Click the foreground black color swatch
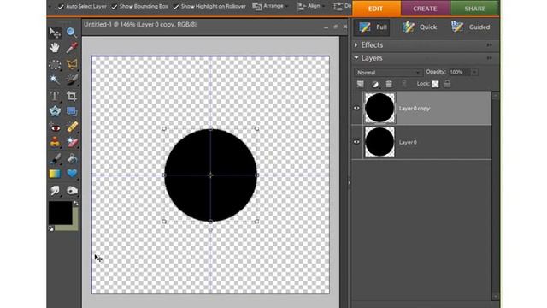This screenshot has width=547, height=308. tap(60, 213)
